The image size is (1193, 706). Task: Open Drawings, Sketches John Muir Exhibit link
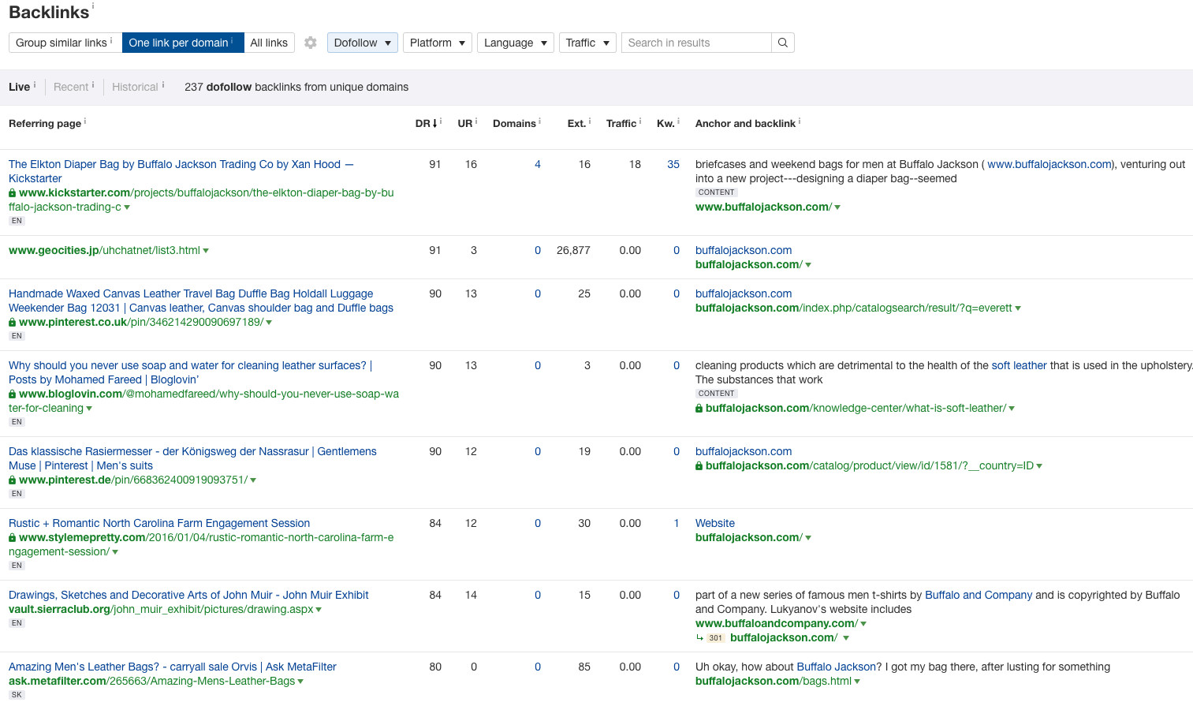click(188, 595)
